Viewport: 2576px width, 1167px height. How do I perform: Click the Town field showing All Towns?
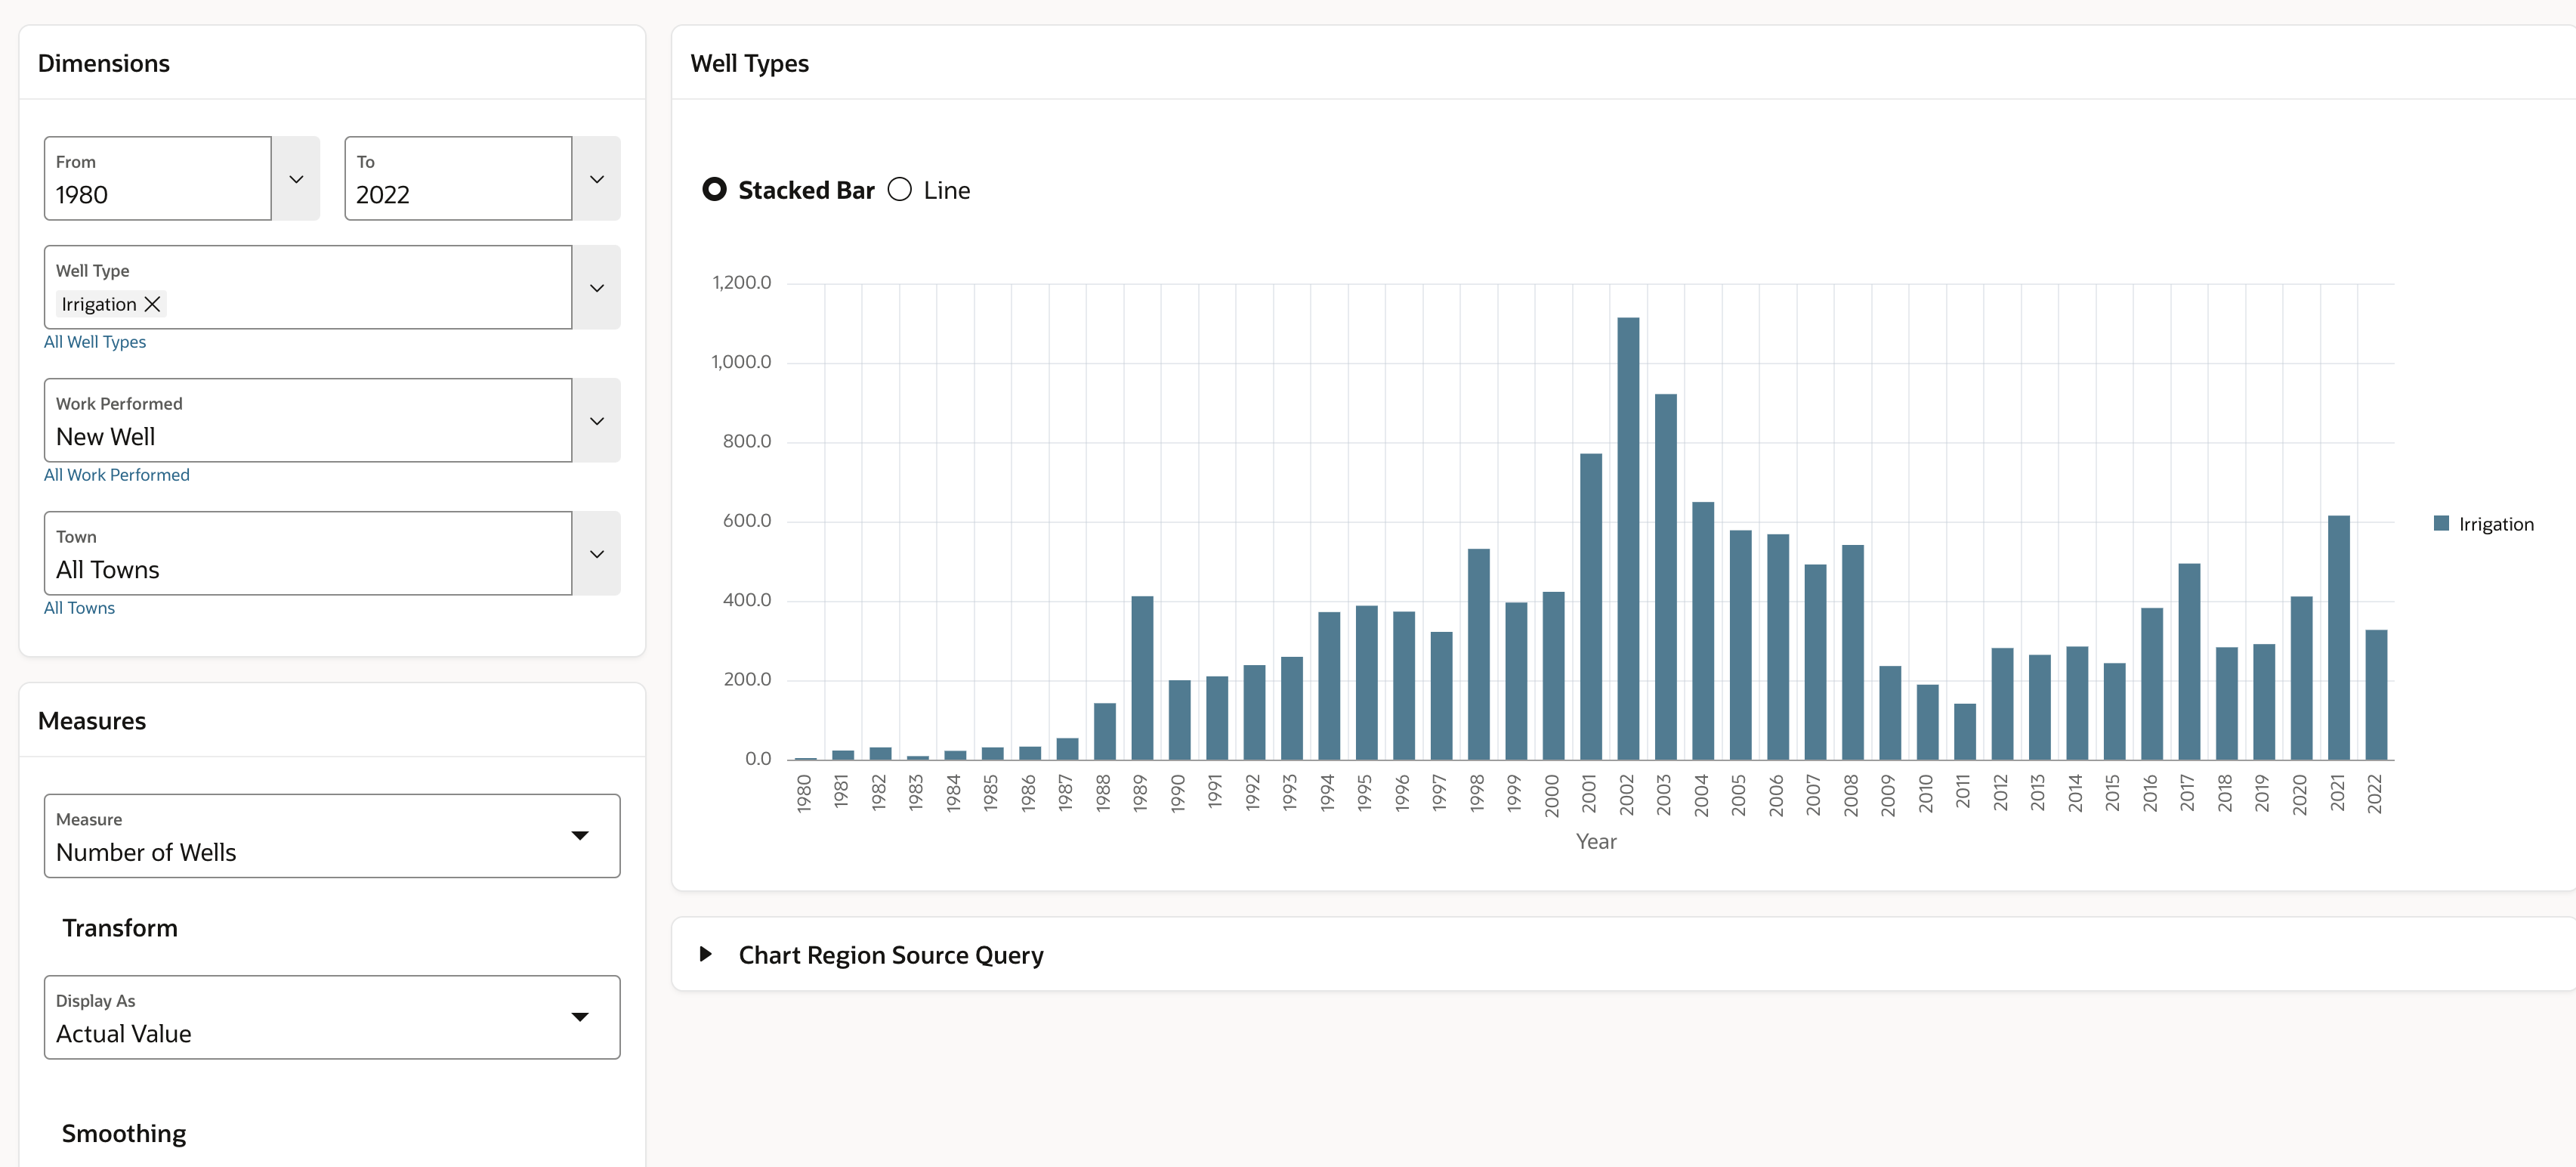[x=308, y=555]
